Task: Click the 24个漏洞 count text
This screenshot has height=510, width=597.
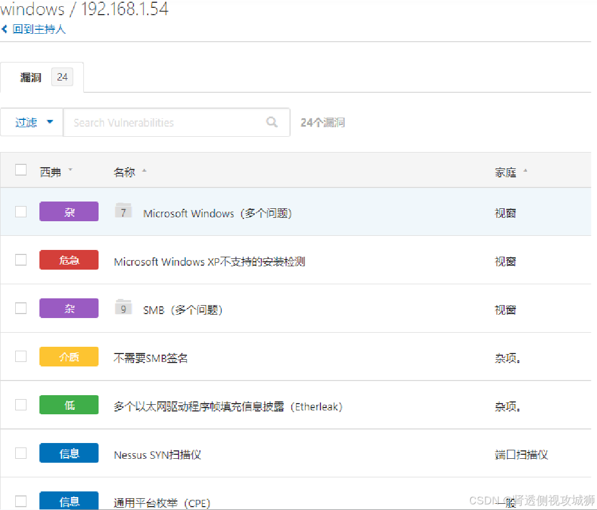Action: pos(323,122)
